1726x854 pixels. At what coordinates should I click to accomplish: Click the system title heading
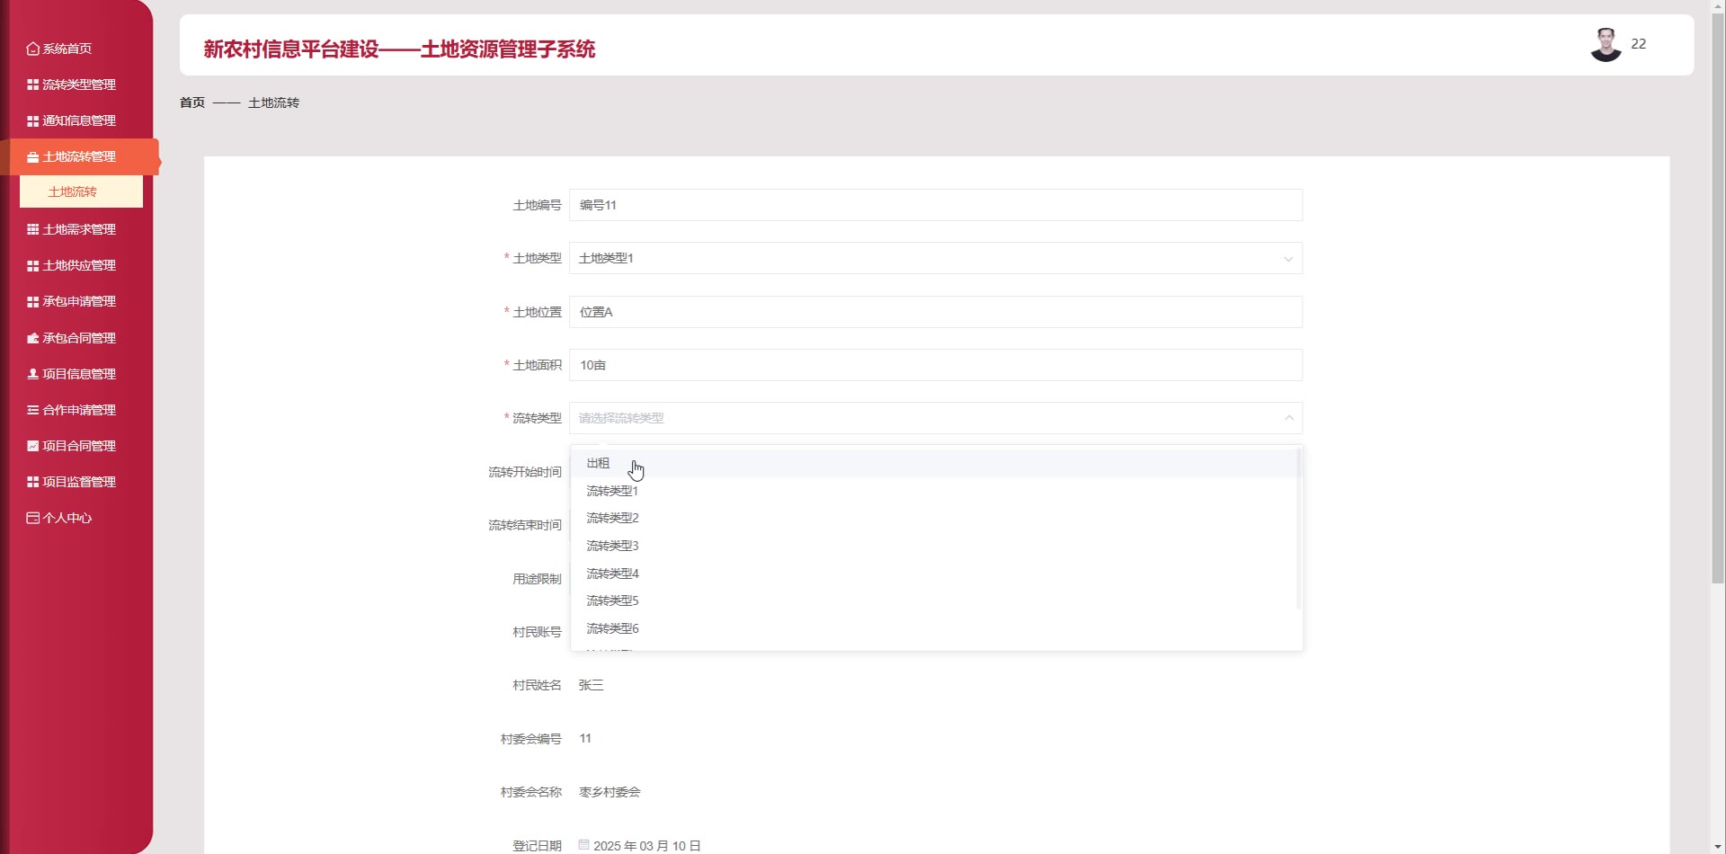[x=399, y=49]
